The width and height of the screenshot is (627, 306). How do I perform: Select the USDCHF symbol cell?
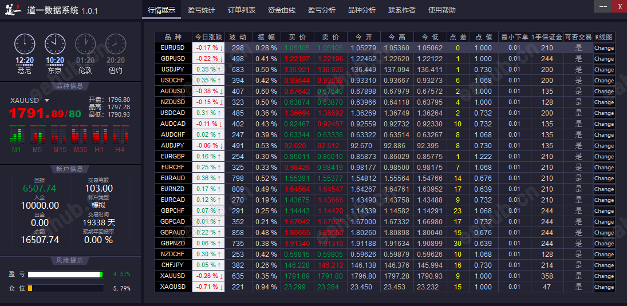coord(173,80)
